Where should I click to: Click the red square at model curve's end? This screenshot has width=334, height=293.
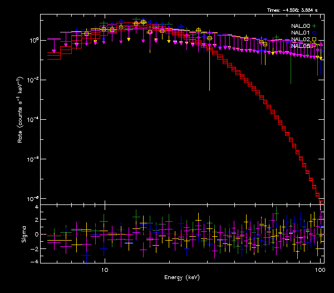[321, 202]
